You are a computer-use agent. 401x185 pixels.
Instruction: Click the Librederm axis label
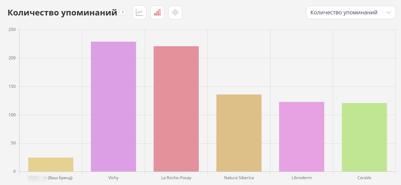pyautogui.click(x=302, y=178)
